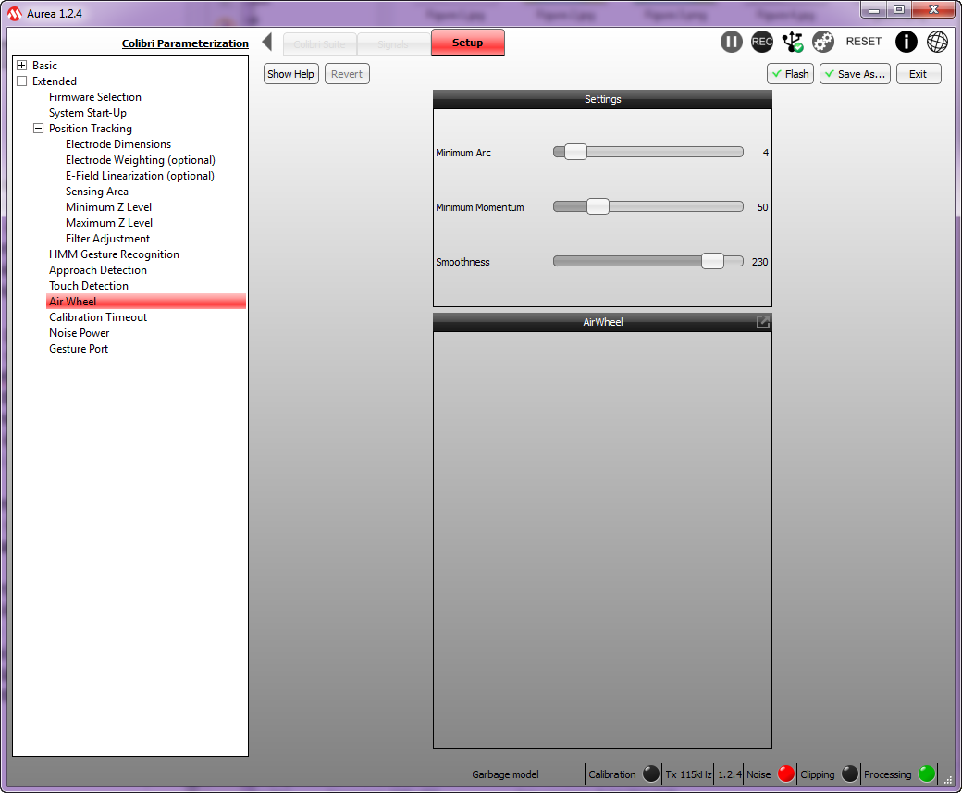The image size is (962, 793).
Task: Click the Smoothness slider handle
Action: 712,261
